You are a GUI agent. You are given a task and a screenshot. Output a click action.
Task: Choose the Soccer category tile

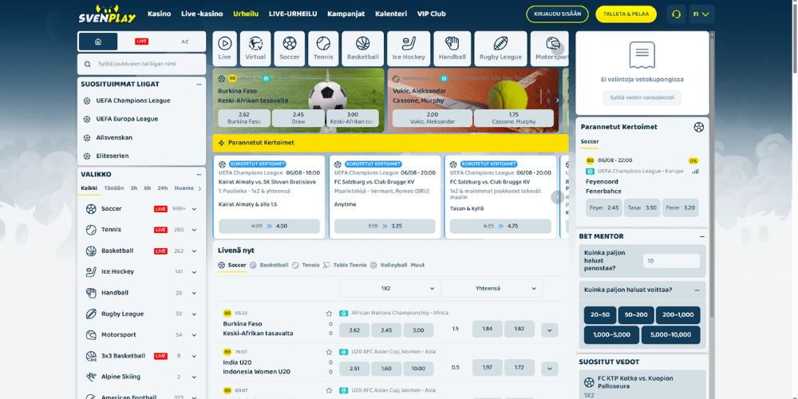(x=290, y=49)
